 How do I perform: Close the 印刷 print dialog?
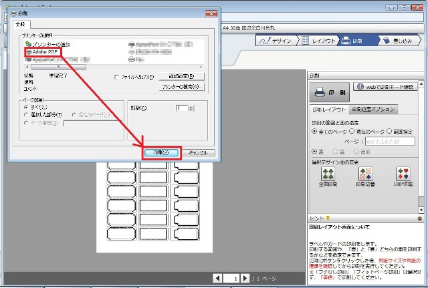pos(211,13)
